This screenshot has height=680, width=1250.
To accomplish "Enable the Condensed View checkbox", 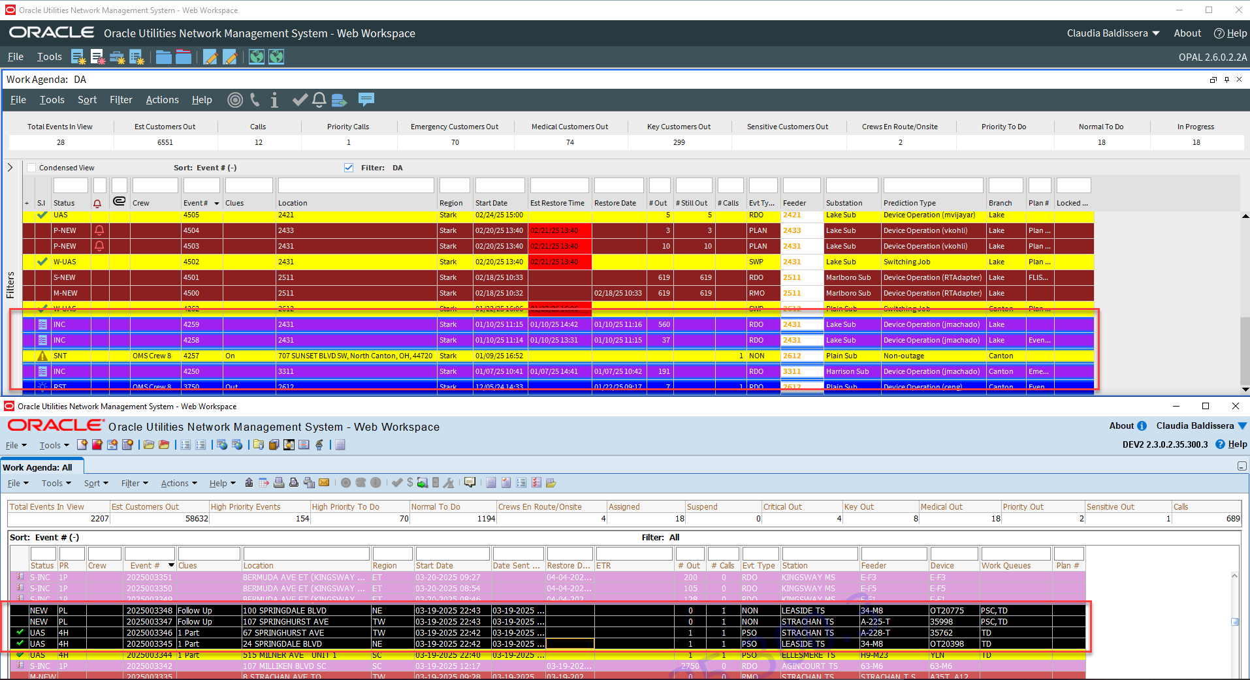I will [31, 168].
